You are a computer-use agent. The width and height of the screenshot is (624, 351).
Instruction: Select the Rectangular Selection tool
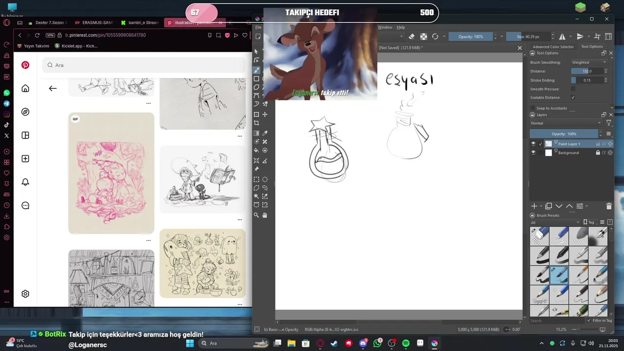coord(256,179)
